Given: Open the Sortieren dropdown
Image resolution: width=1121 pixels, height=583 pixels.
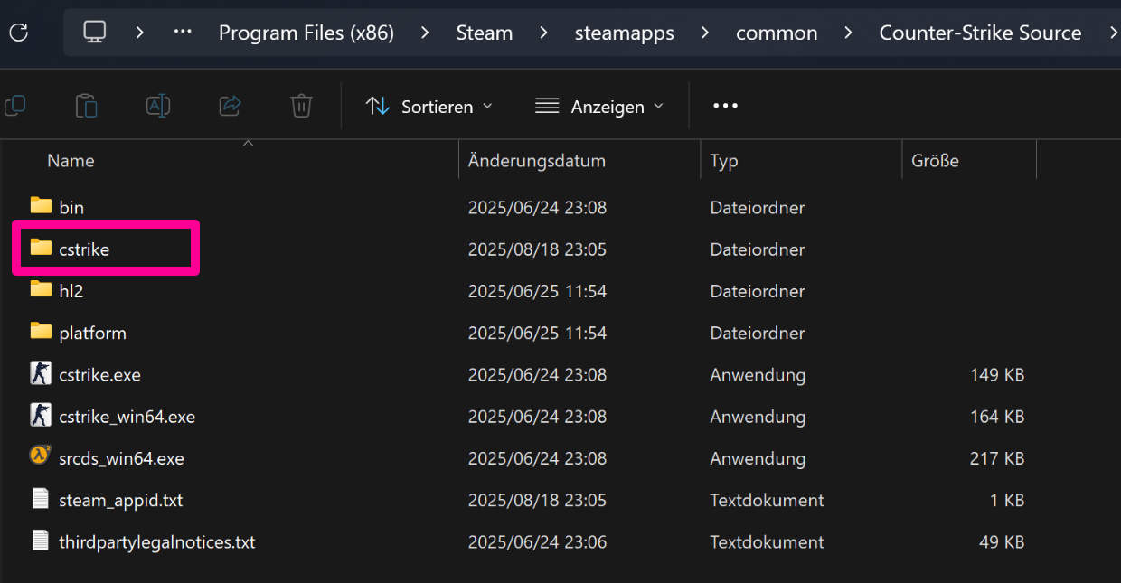Looking at the screenshot, I should click(x=429, y=106).
